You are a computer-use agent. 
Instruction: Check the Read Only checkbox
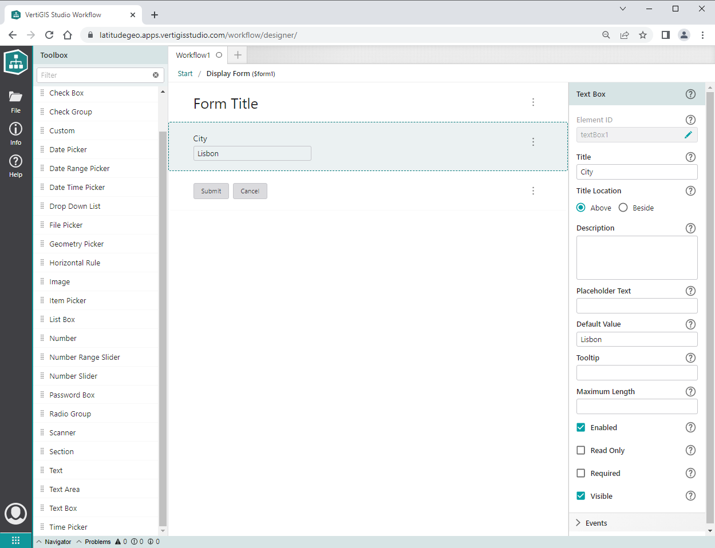581,450
